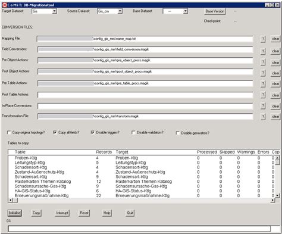Viewport: 282px width, 234px height.
Task: Browse for Pre Object Actions with ? button
Action: point(263,62)
